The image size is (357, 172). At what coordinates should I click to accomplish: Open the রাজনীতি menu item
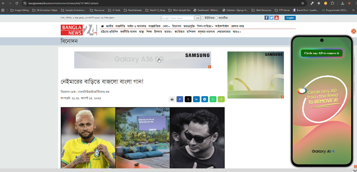120,26
